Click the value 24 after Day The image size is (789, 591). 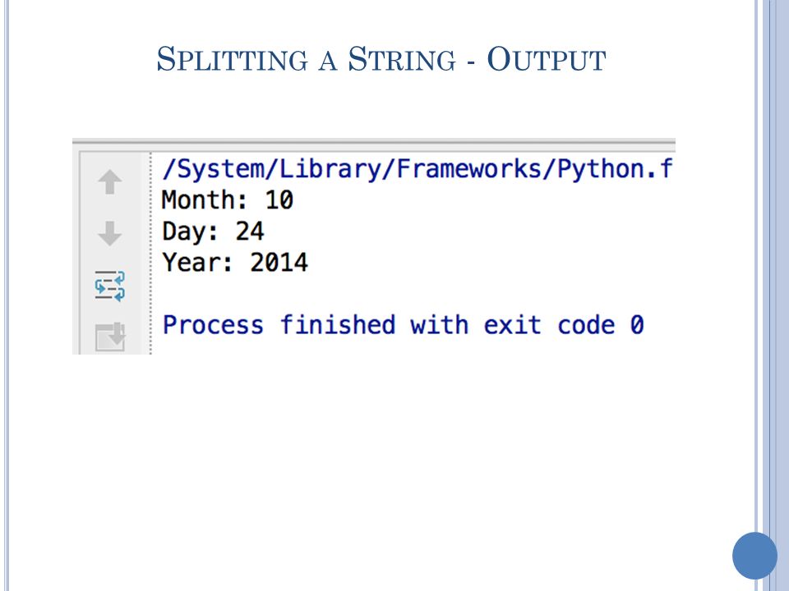[x=250, y=231]
